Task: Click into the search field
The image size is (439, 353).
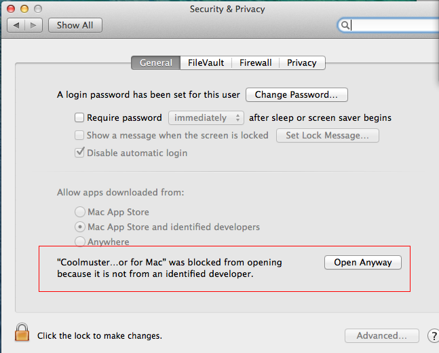Action: [x=392, y=25]
